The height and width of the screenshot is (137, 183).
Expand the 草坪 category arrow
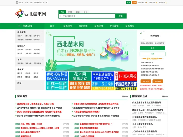tap(42, 60)
